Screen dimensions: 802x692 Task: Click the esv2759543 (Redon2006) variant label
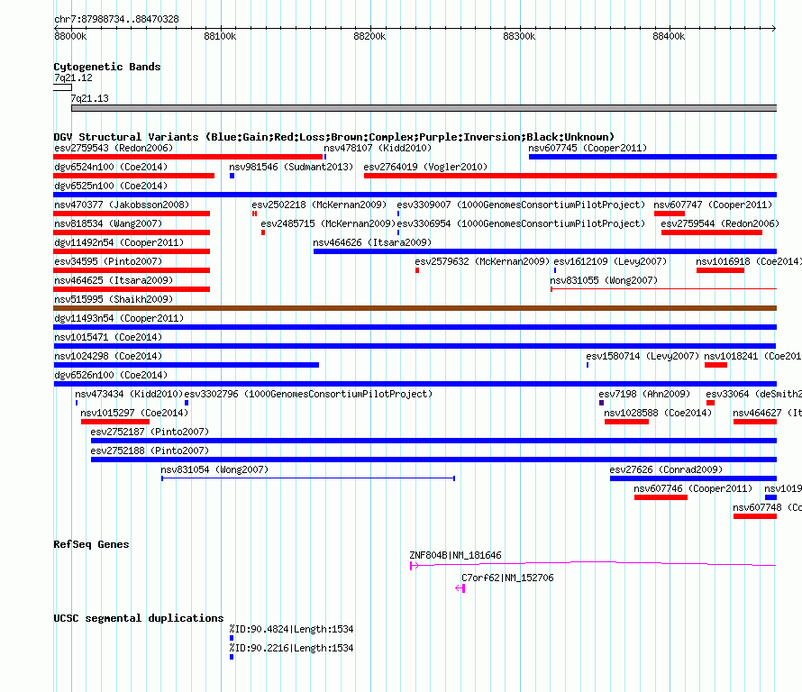coord(114,149)
